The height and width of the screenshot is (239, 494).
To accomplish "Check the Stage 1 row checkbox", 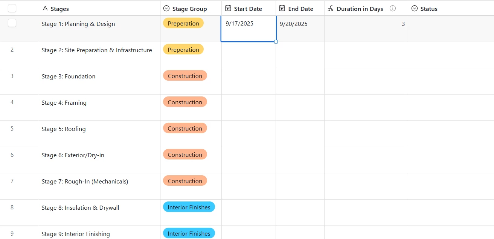I will coord(12,23).
